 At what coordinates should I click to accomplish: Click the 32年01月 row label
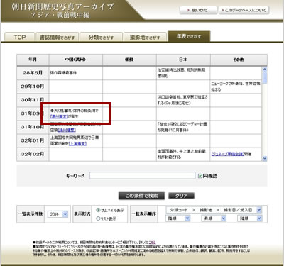33,140
